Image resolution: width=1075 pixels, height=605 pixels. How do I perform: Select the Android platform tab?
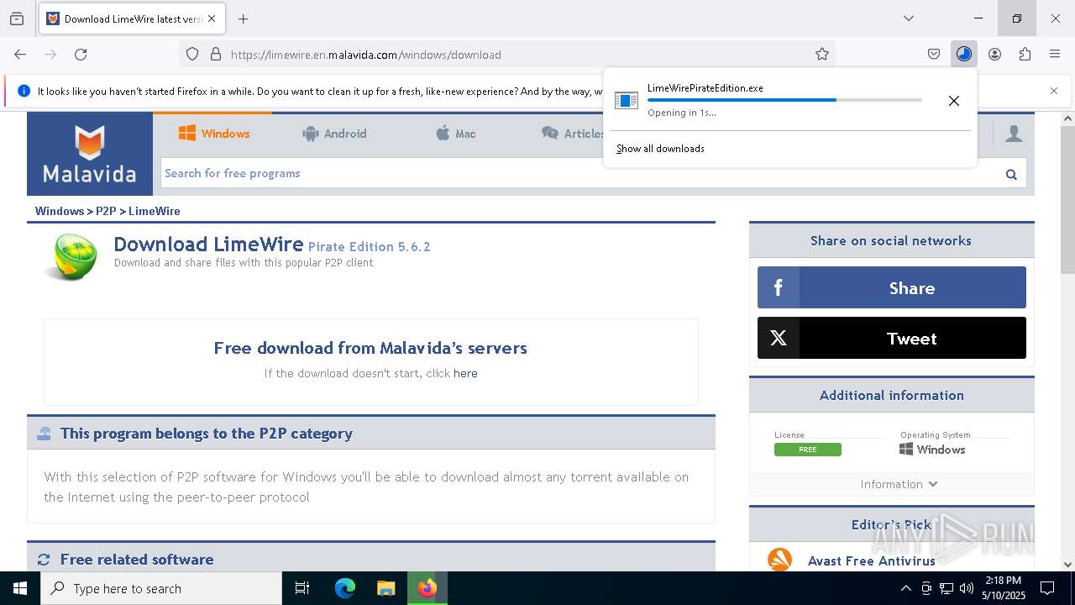(x=334, y=134)
